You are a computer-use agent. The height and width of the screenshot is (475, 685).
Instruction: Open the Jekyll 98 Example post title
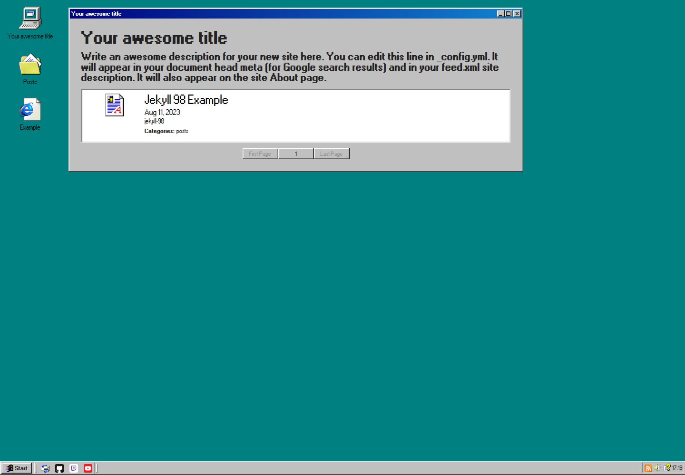(186, 100)
